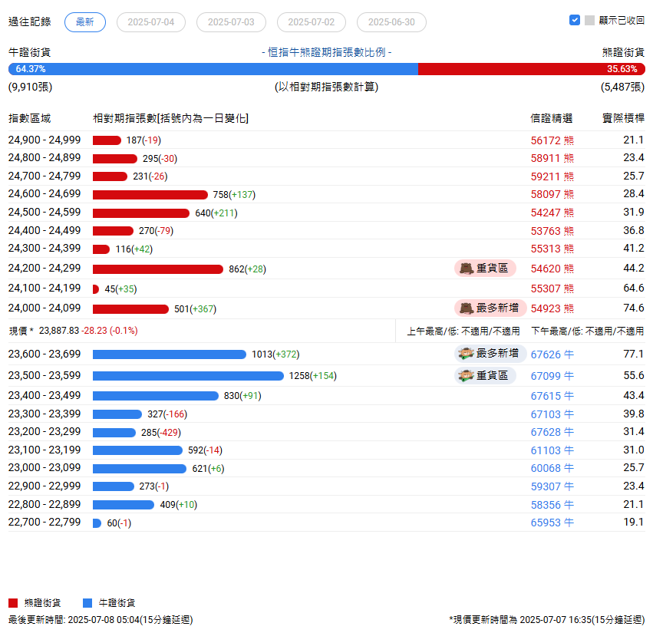
Task: Select the index range 22,700 - 22,799
Action: (45, 523)
